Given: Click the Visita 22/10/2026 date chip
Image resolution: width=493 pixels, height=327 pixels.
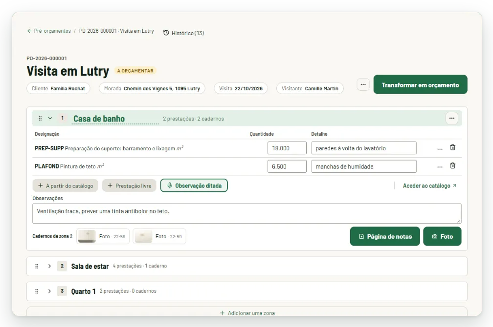Looking at the screenshot, I should coord(241,88).
